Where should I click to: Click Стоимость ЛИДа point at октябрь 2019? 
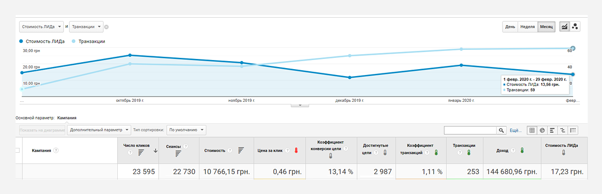130,56
